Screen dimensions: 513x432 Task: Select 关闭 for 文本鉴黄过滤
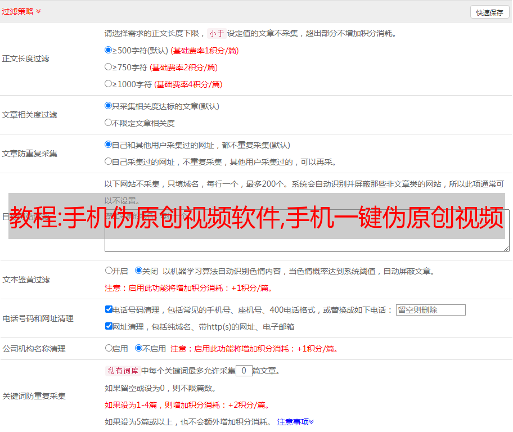point(139,271)
